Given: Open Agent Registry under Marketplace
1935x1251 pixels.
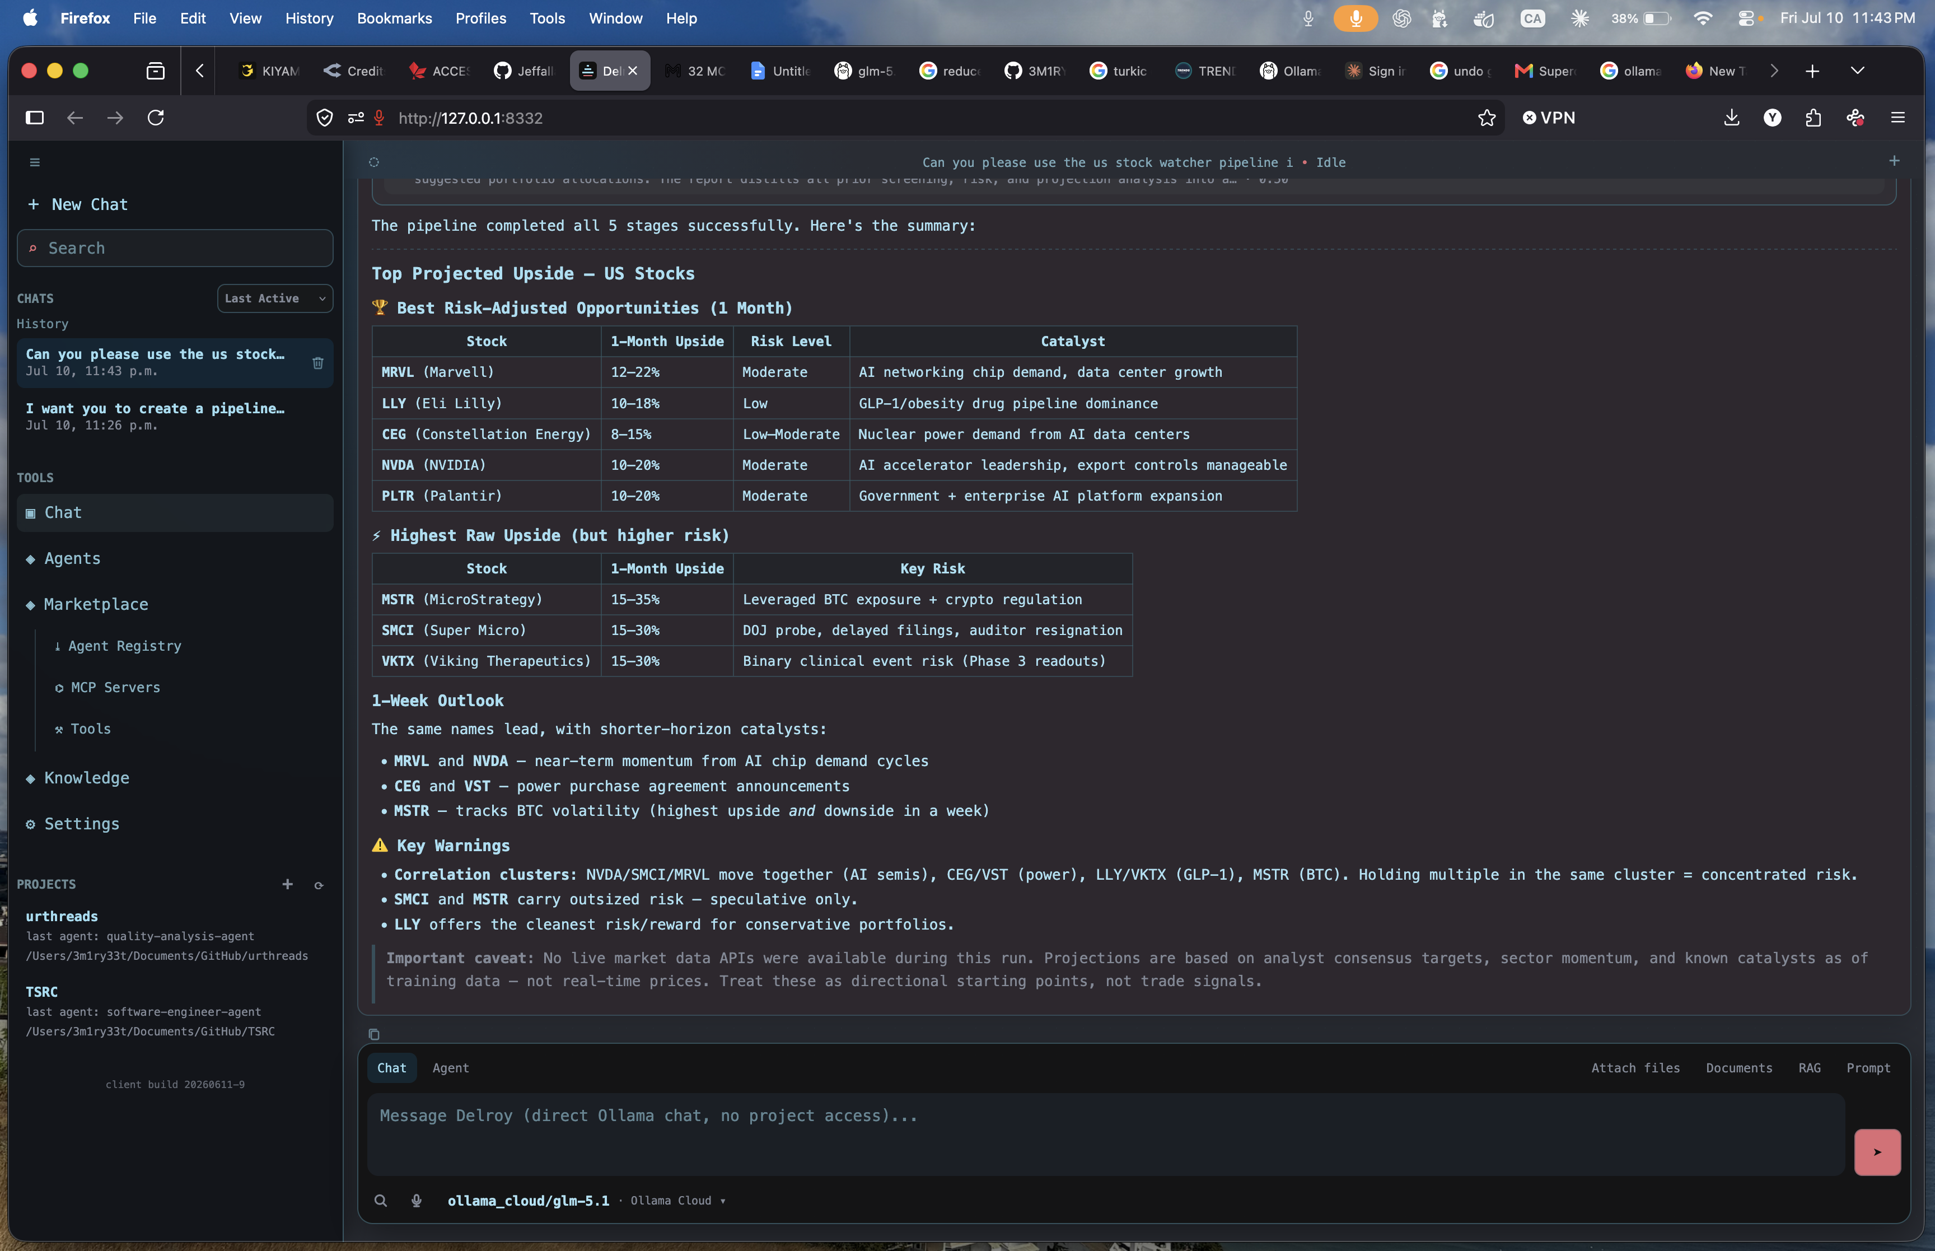Looking at the screenshot, I should [118, 646].
